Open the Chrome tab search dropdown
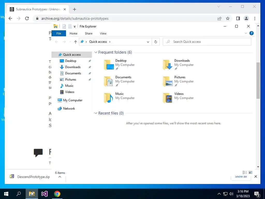 coord(218,6)
